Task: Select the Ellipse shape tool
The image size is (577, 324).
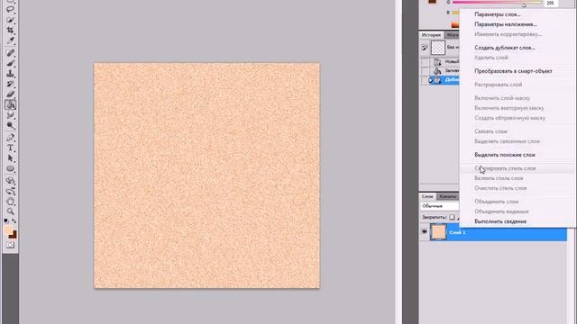Action: click(10, 168)
